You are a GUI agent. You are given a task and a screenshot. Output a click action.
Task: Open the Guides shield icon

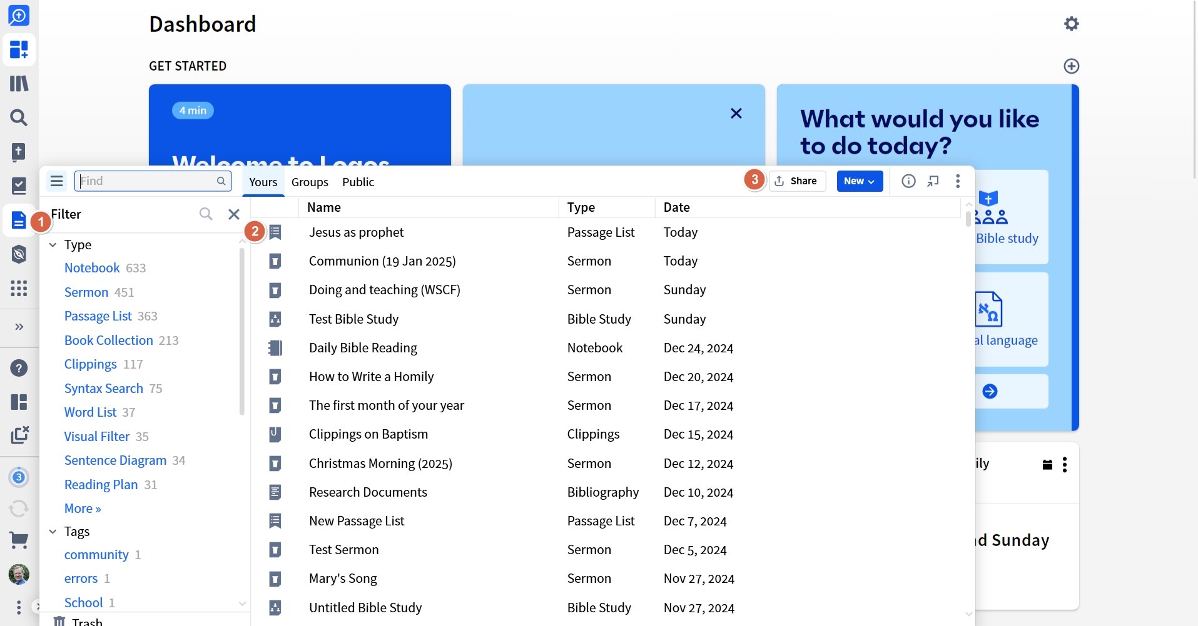coord(19,254)
